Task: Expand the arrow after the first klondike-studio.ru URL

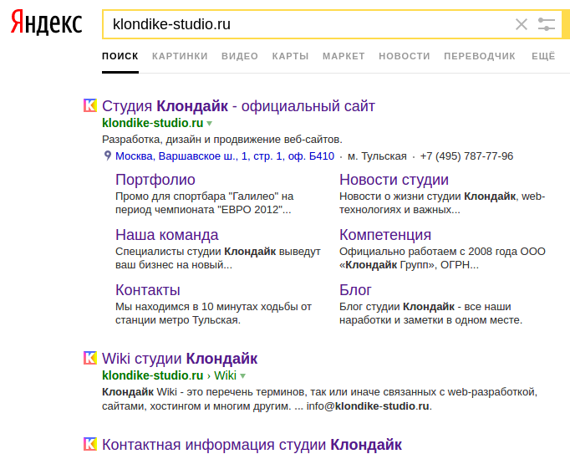Action: tap(210, 124)
